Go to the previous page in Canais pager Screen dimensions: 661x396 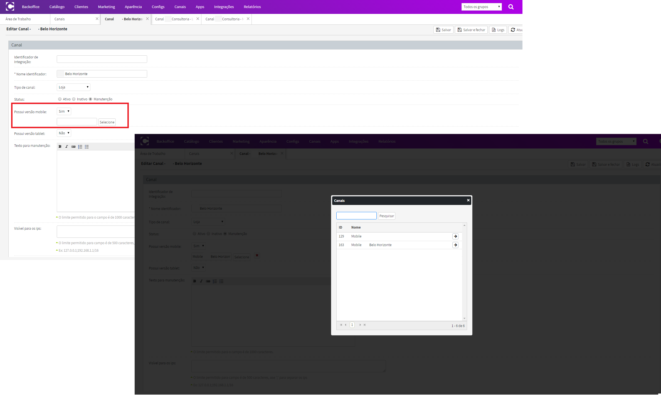click(346, 325)
